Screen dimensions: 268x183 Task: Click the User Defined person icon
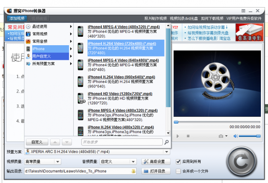click(28, 56)
